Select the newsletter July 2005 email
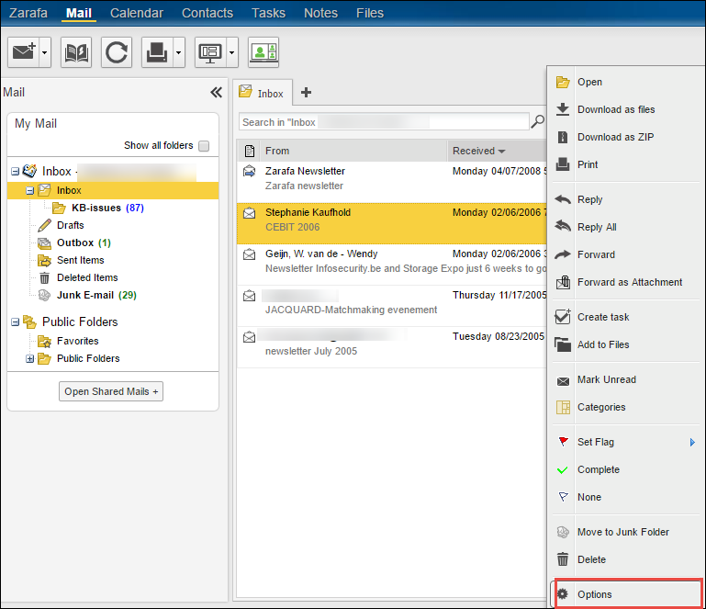Viewport: 706px width, 609px height. point(392,348)
